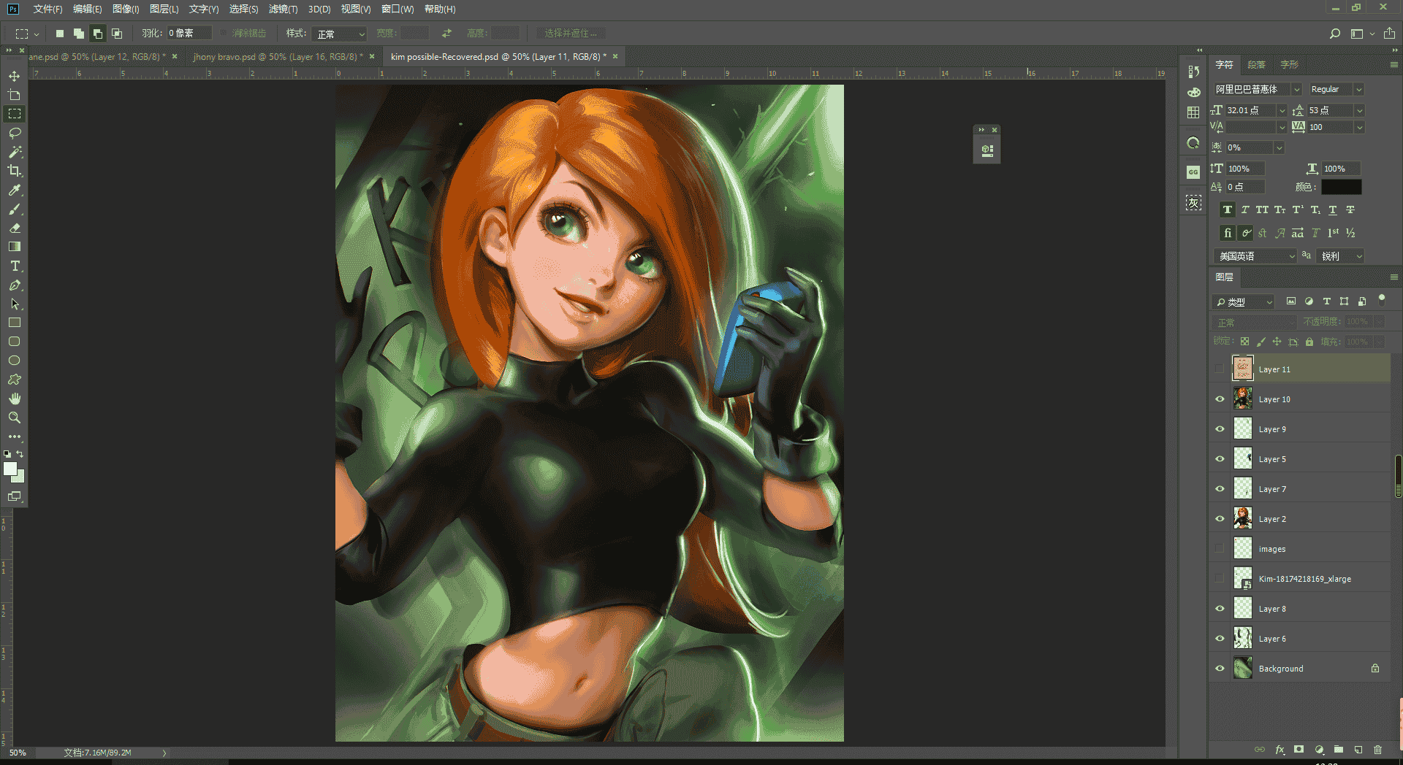The image size is (1403, 765).
Task: Click the search icon in options bar
Action: pos(1334,34)
